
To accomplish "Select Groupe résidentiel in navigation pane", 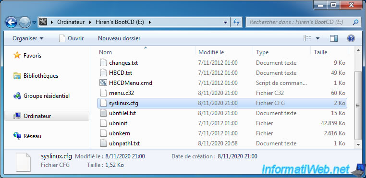I will (x=47, y=96).
